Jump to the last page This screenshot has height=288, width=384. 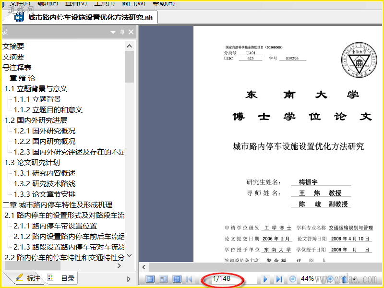[x=279, y=279]
